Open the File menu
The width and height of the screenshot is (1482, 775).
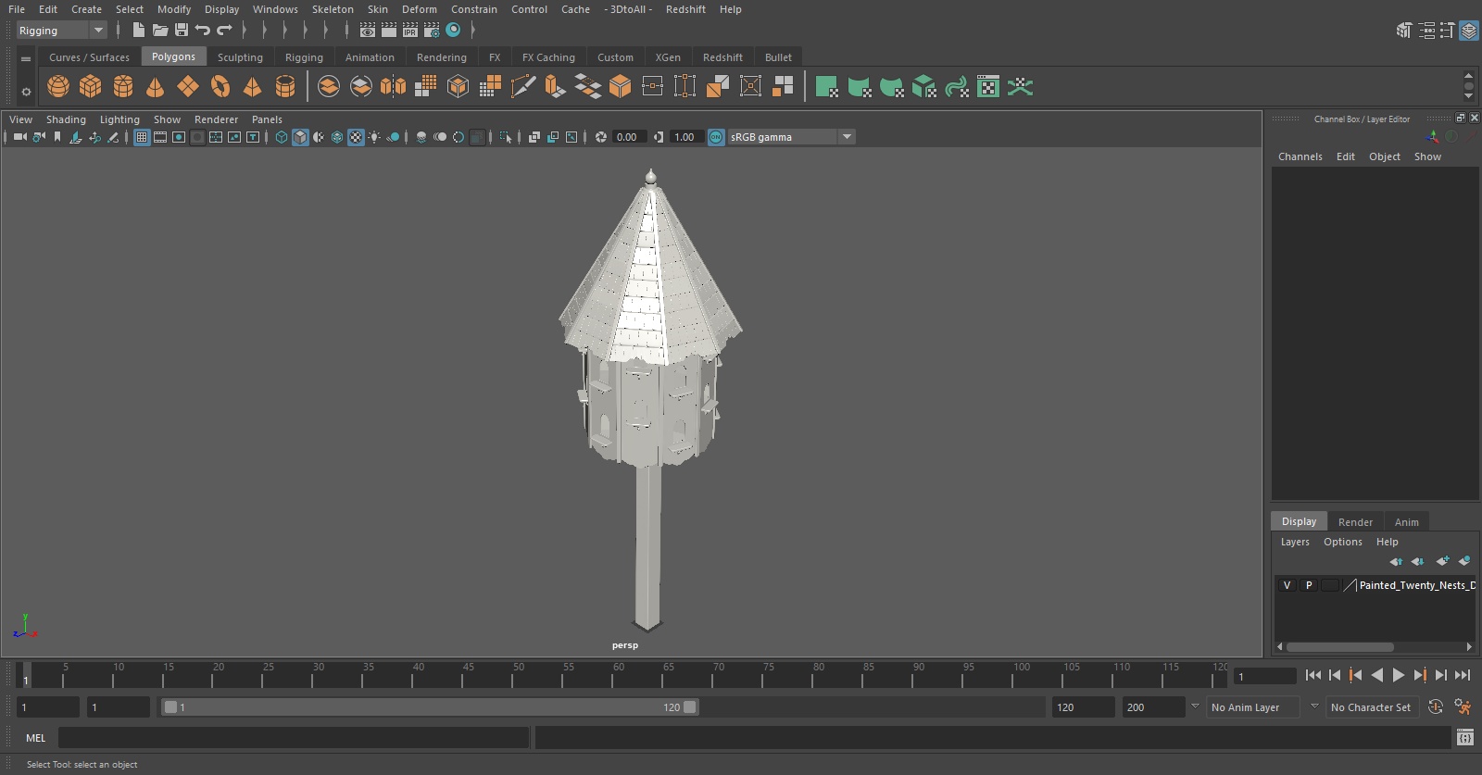point(17,9)
